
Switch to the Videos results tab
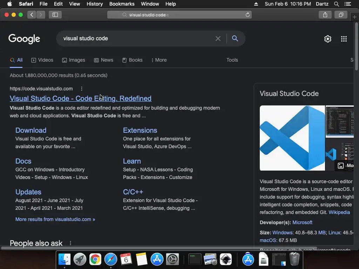(x=42, y=60)
